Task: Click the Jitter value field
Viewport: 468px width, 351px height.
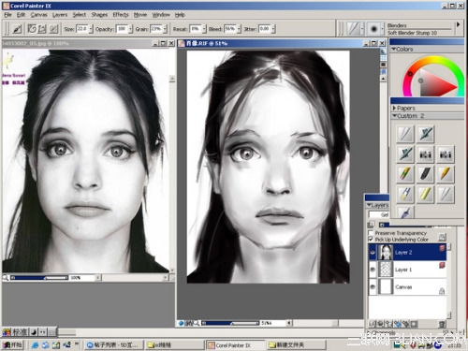Action: tap(265, 29)
